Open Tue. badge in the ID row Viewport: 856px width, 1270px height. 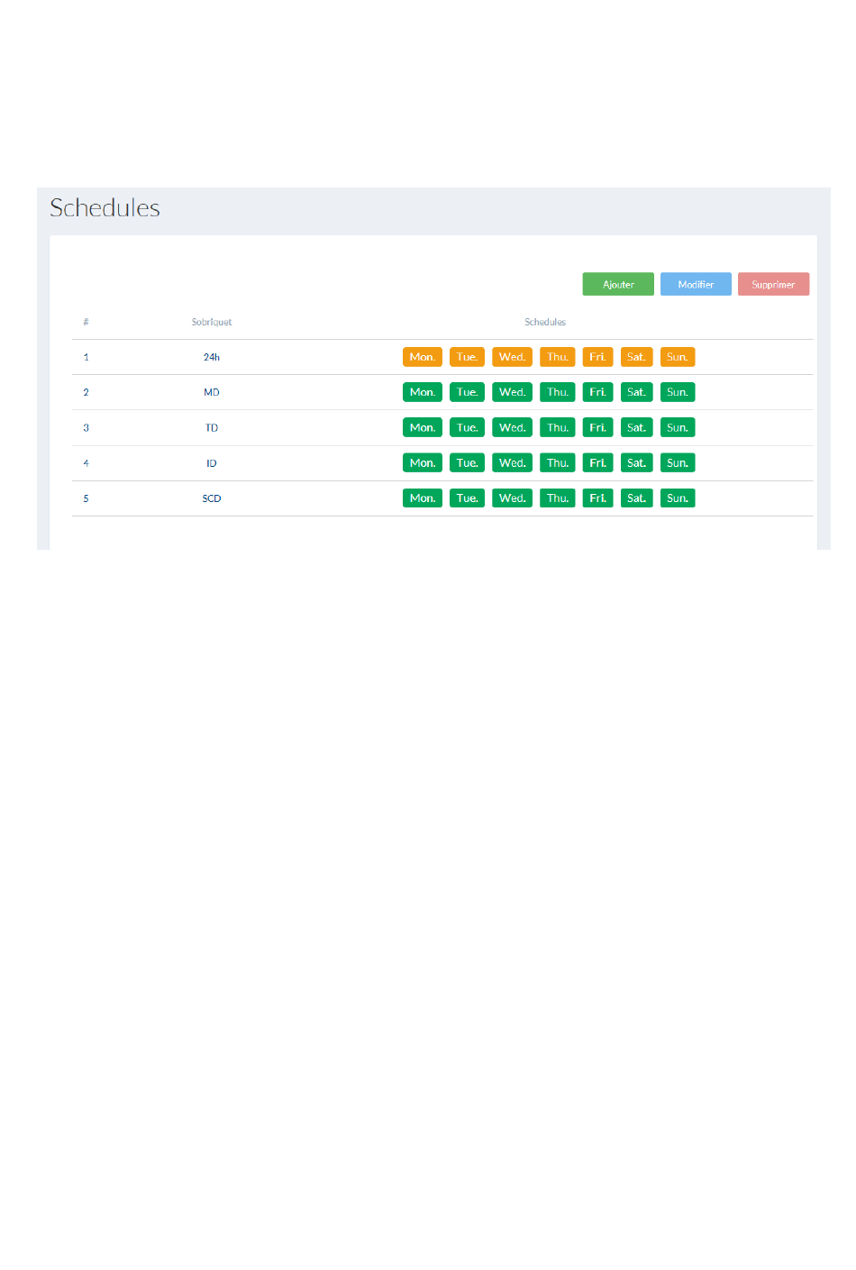[467, 462]
